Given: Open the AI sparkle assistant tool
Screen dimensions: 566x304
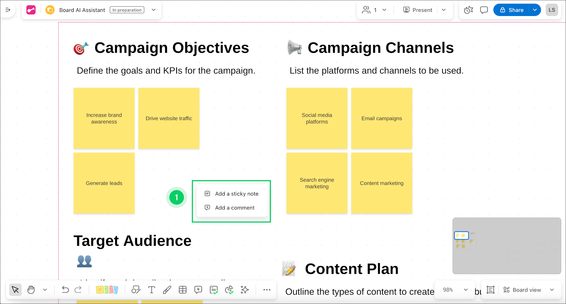Looking at the screenshot, I should 245,290.
